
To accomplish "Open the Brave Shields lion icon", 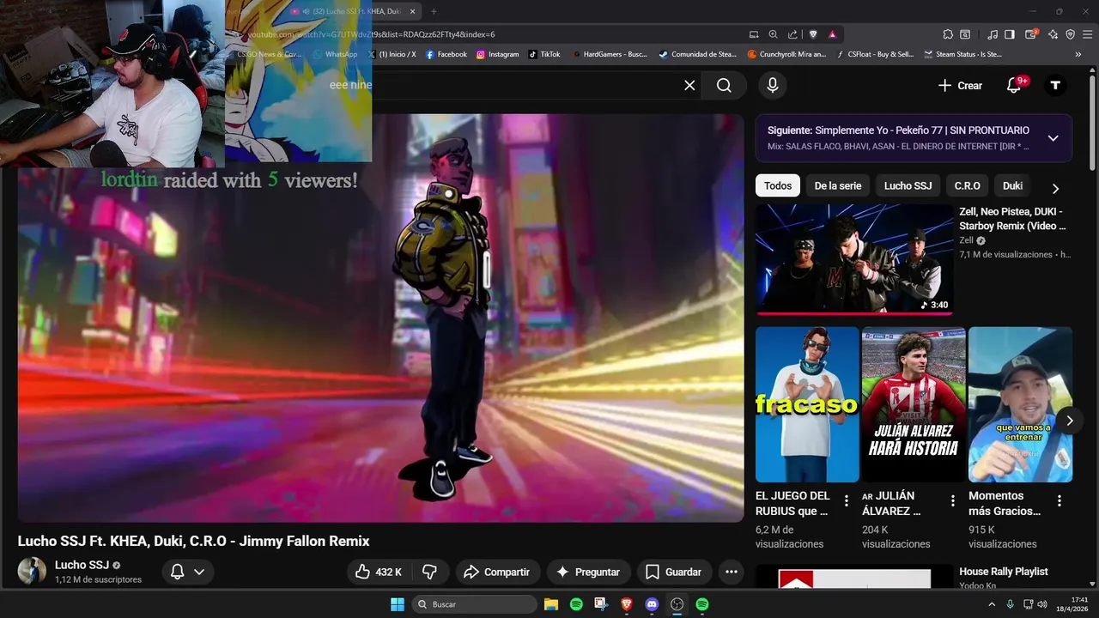I will click(x=813, y=34).
